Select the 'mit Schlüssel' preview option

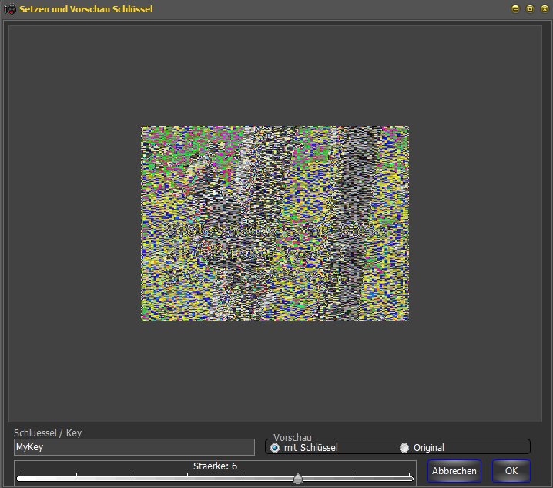click(275, 448)
